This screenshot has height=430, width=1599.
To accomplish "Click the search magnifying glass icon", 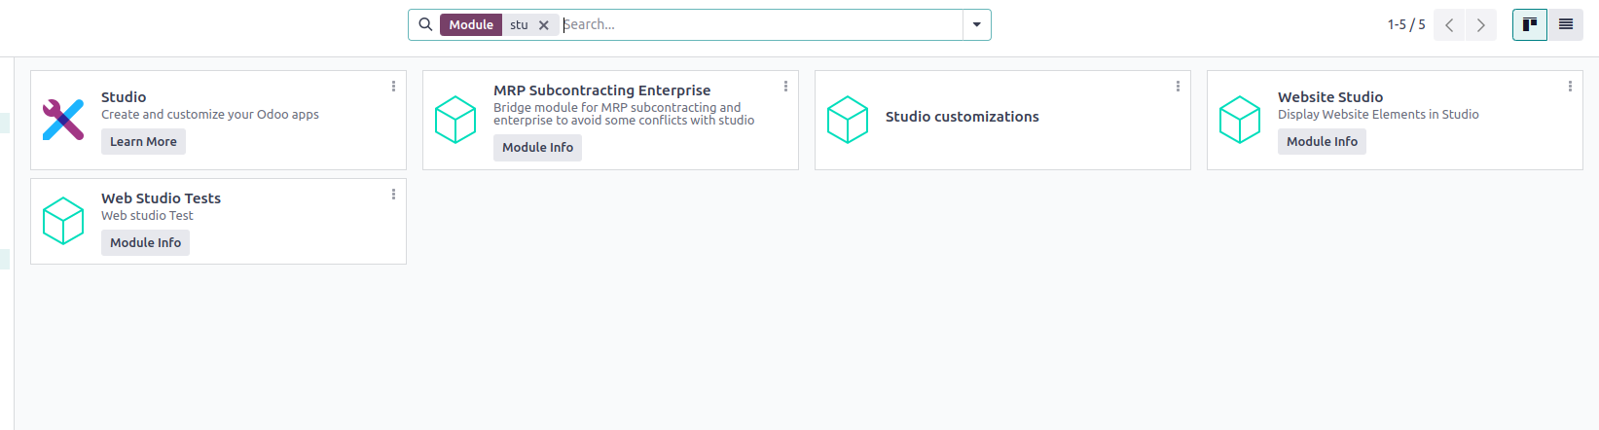I will tap(425, 24).
